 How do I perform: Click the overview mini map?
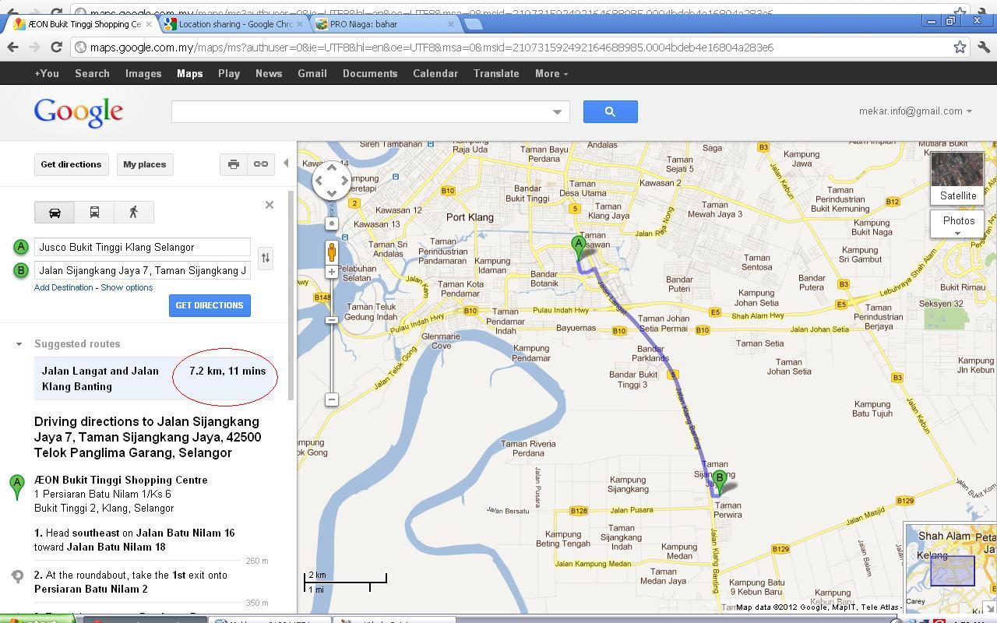pyautogui.click(x=951, y=568)
